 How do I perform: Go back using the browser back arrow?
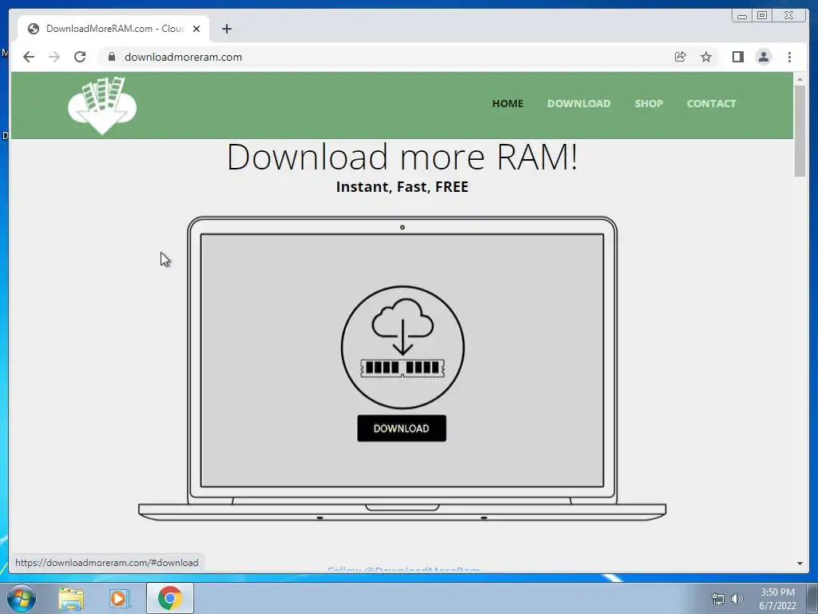(x=29, y=57)
